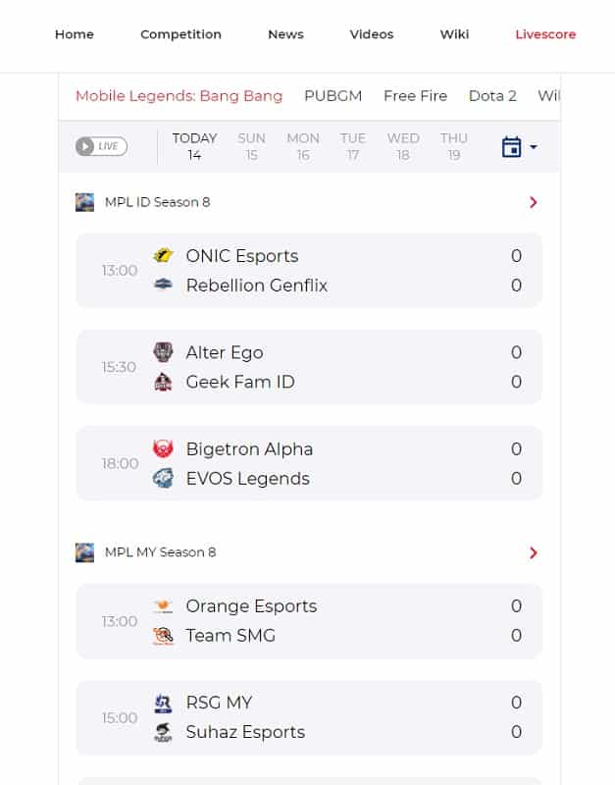The width and height of the screenshot is (615, 785).
Task: Click the Alter Ego team logo
Action: [x=163, y=352]
